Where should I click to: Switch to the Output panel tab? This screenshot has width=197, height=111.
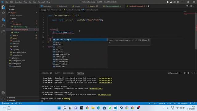point(58,73)
